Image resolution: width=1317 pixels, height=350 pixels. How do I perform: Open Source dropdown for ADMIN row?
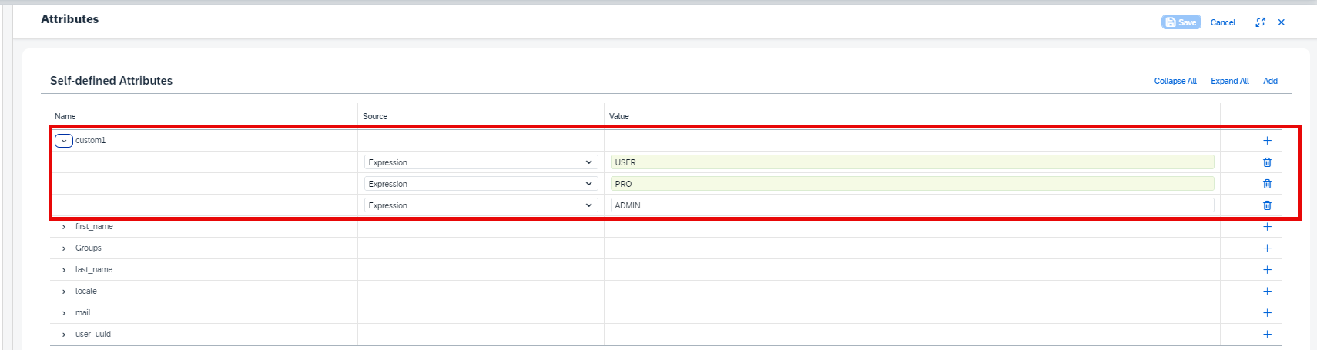pyautogui.click(x=481, y=205)
